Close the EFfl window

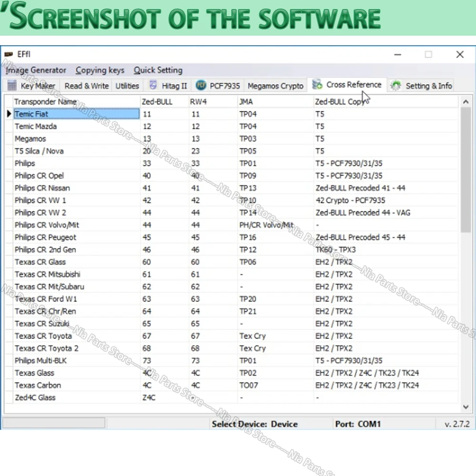460,54
